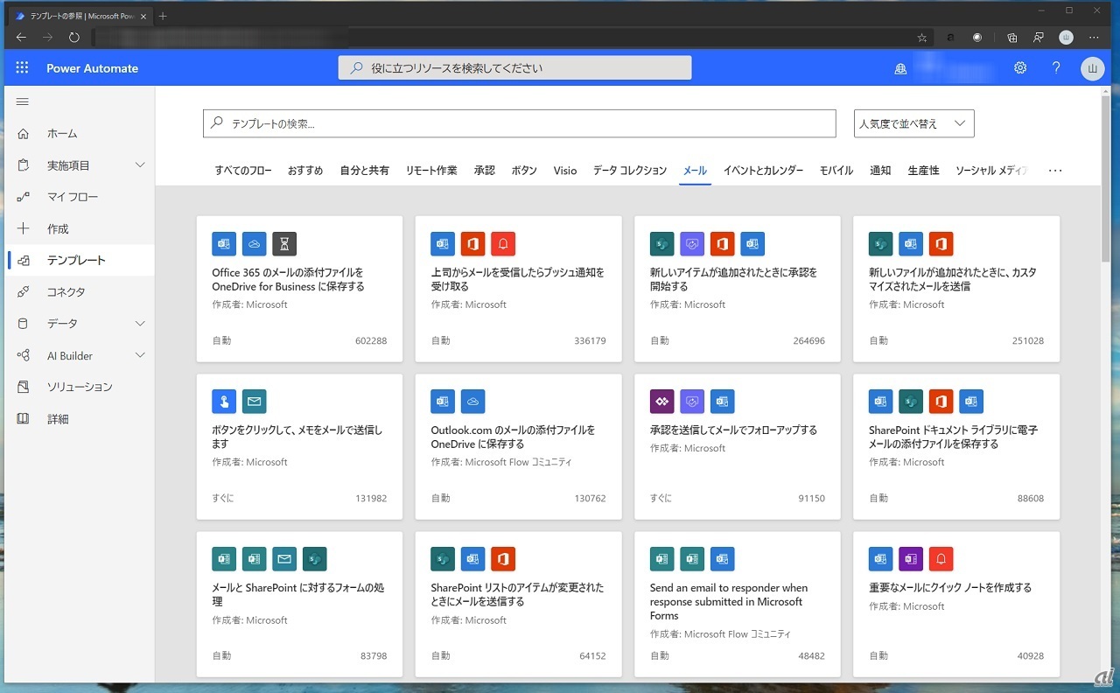Expand the 実施項目 sidebar section
The image size is (1120, 693).
pos(140,165)
